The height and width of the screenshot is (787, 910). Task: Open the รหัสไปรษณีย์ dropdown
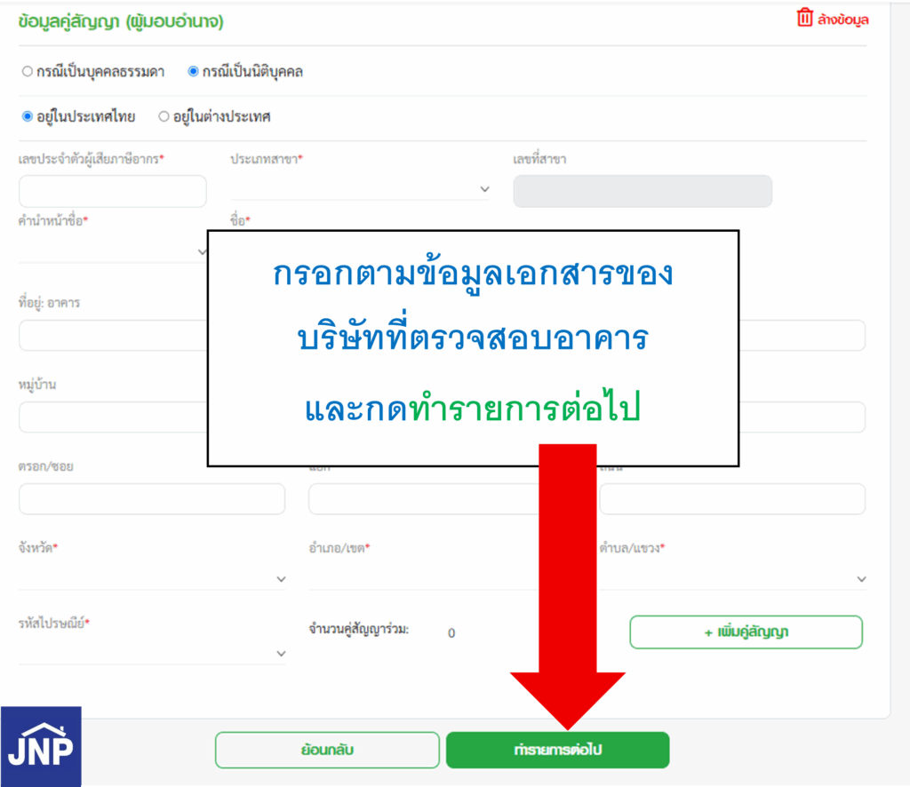point(152,653)
